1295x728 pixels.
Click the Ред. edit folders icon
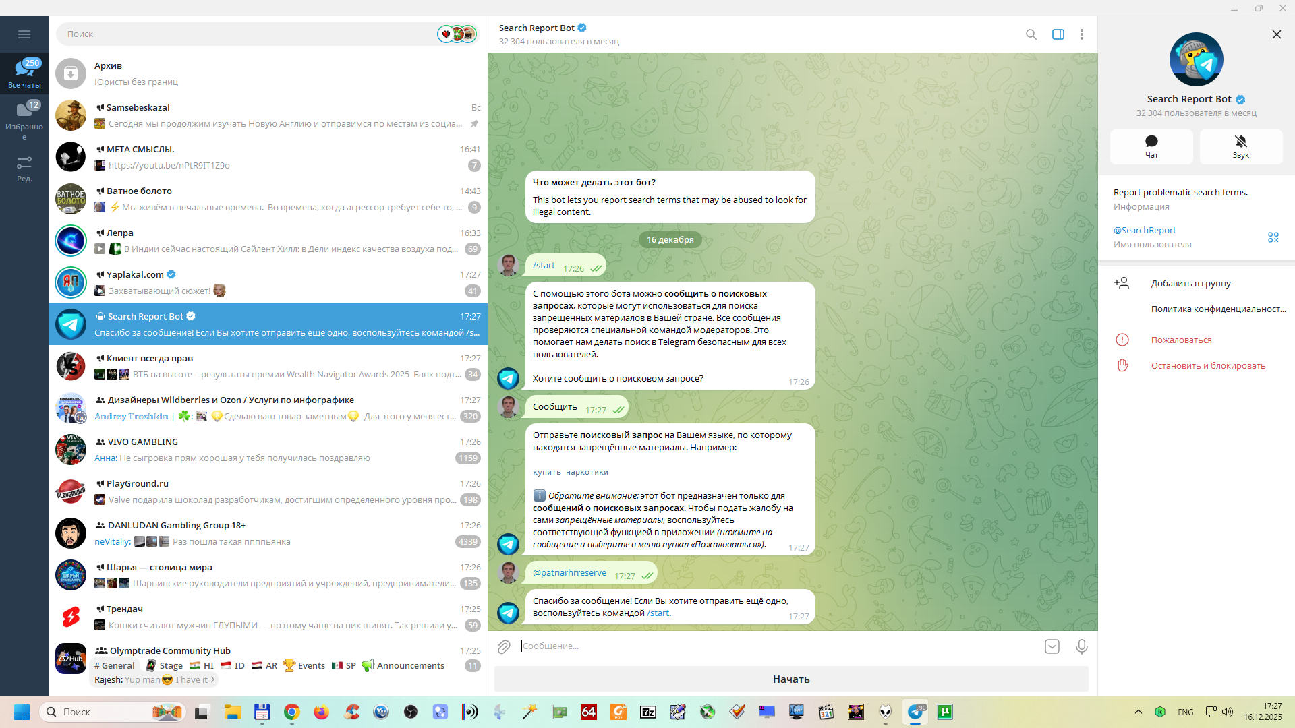[24, 169]
